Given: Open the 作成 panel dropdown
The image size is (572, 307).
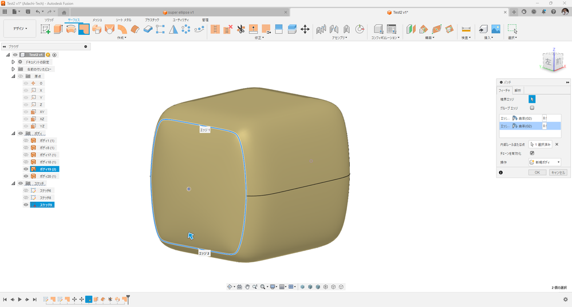Looking at the screenshot, I should [x=121, y=38].
